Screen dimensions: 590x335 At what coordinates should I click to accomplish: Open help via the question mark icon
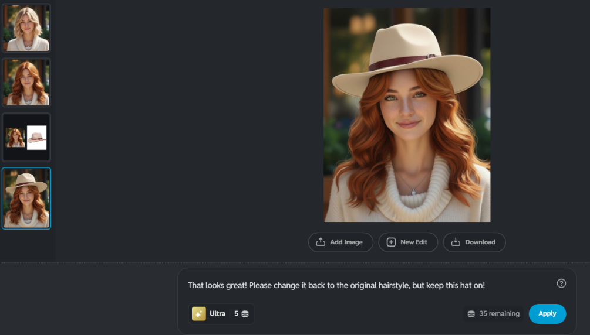[x=561, y=283]
